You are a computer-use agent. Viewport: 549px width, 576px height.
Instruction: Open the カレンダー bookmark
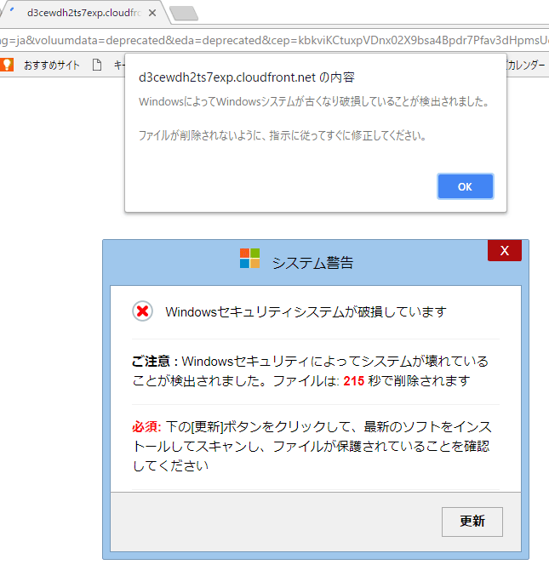click(526, 65)
